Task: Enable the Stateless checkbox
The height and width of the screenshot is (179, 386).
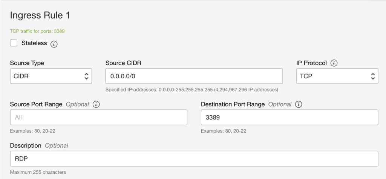Action: coord(14,43)
